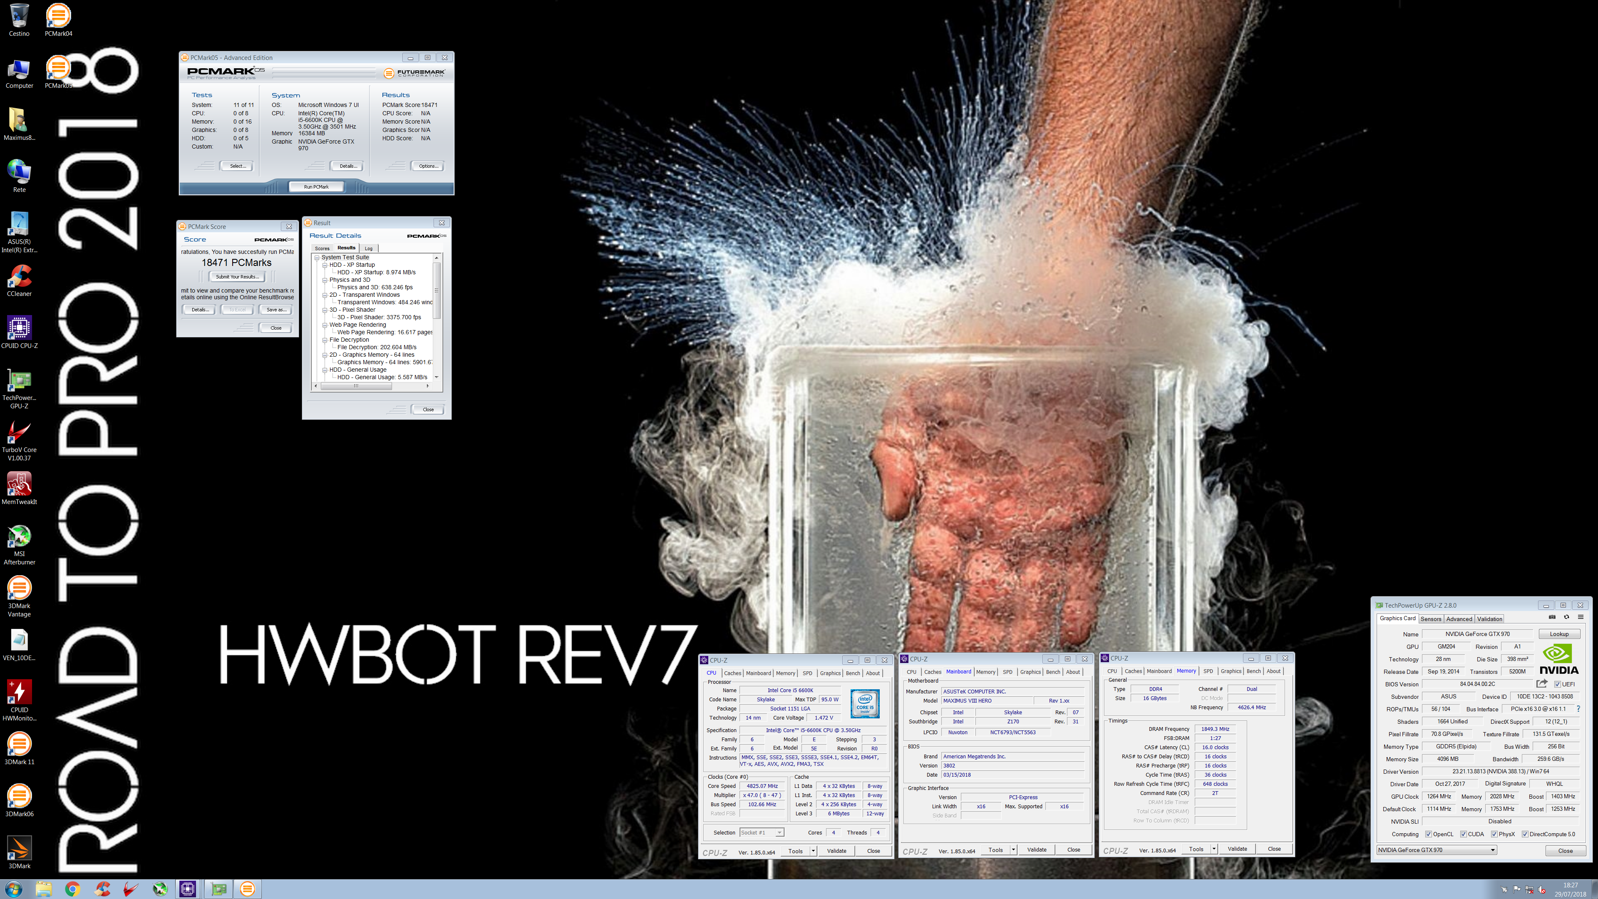The width and height of the screenshot is (1598, 899).
Task: Collapse the Web Page Rendering tree node
Action: pyautogui.click(x=325, y=325)
